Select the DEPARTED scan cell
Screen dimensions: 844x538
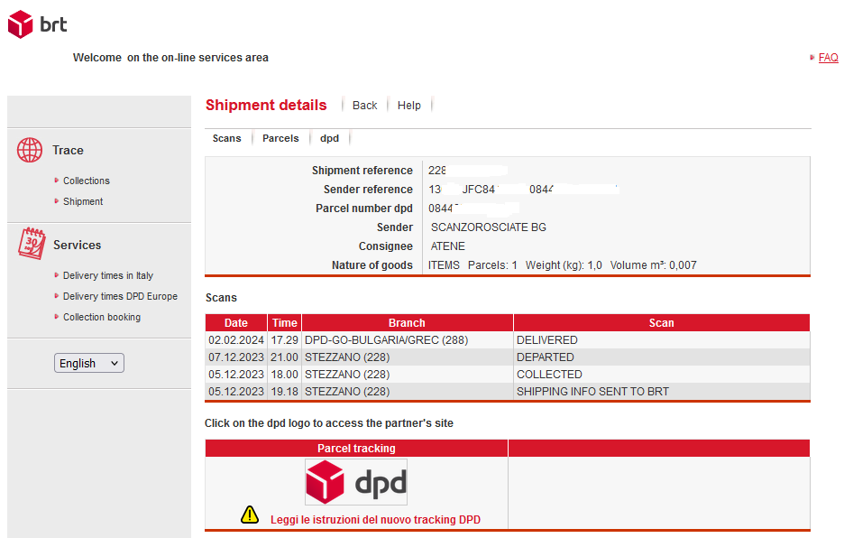[x=662, y=357]
